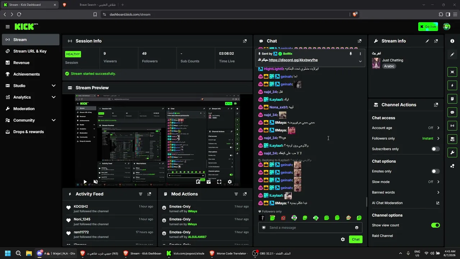
Task: Unmute the stream preview audio
Action: click(x=96, y=182)
